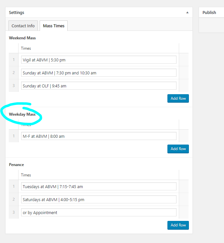This screenshot has height=243, width=224.
Task: Focus the Sunday at OLF field
Action: tap(99, 86)
